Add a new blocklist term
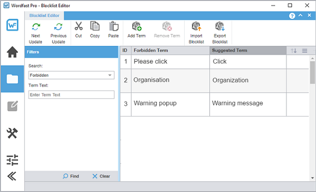The height and width of the screenshot is (192, 316). tap(136, 27)
